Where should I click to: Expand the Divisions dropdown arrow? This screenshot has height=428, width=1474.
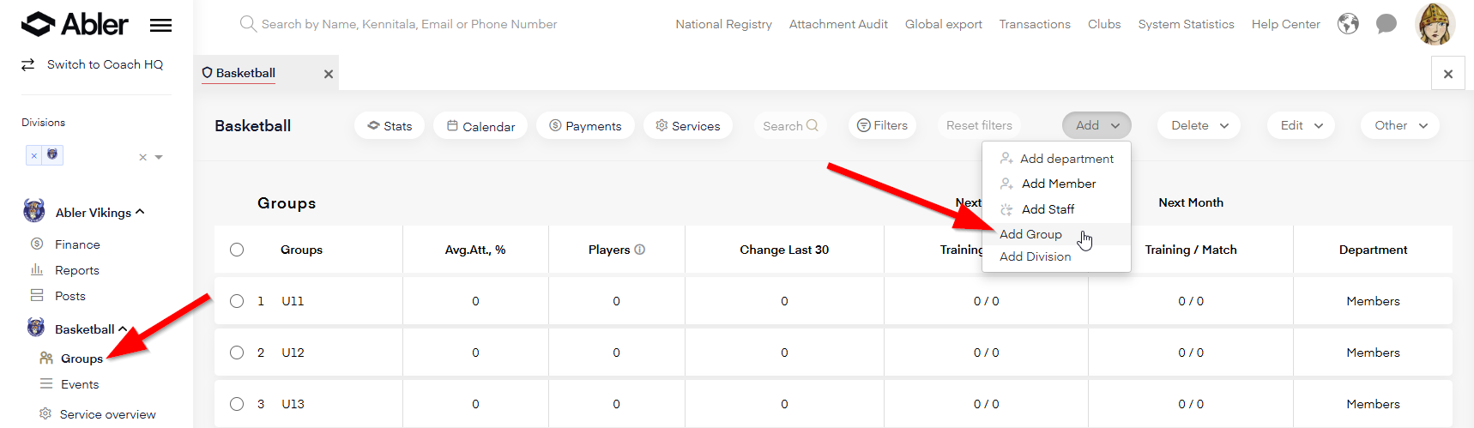159,157
